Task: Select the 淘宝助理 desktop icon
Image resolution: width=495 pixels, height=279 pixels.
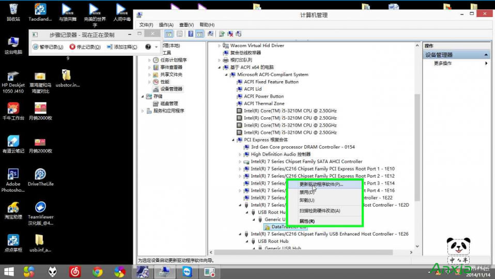Action: point(13,210)
